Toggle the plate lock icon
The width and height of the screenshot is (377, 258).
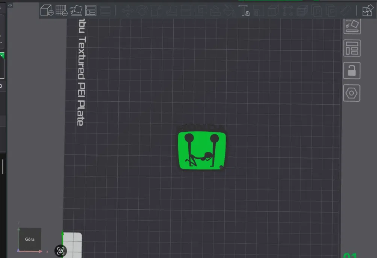pyautogui.click(x=352, y=70)
